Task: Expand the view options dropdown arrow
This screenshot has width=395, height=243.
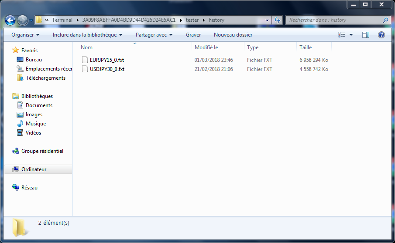Action: (351, 35)
